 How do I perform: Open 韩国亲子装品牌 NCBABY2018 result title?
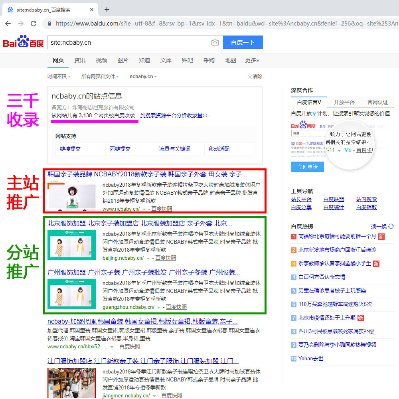point(147,174)
